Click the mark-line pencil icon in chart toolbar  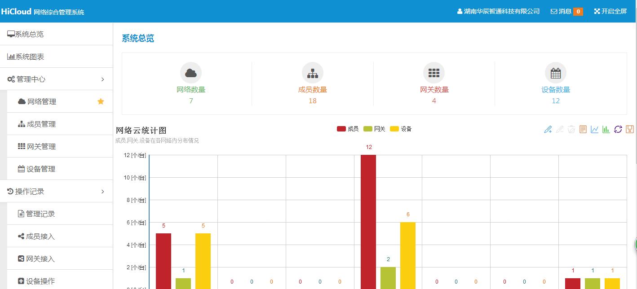(548, 130)
